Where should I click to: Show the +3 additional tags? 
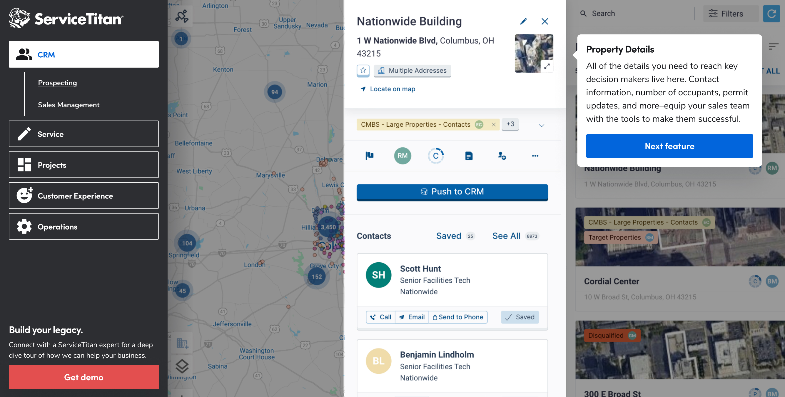tap(510, 124)
